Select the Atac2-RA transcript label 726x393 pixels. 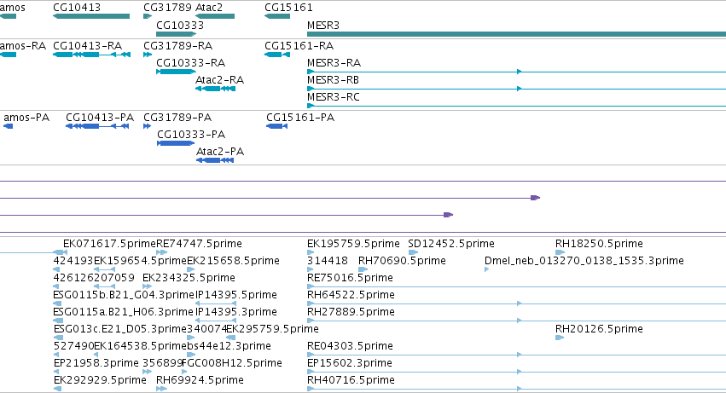click(x=219, y=80)
